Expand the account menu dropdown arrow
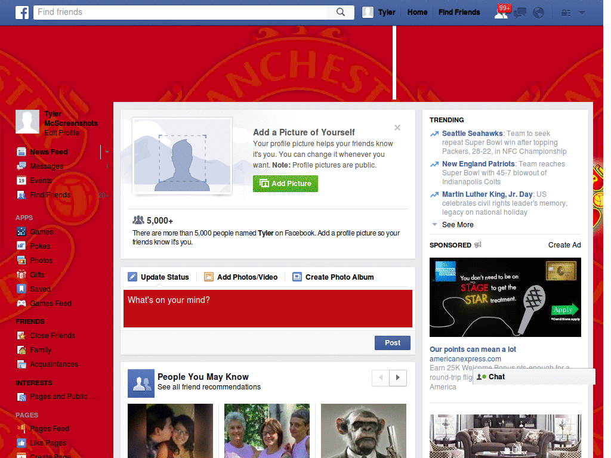 pyautogui.click(x=582, y=13)
